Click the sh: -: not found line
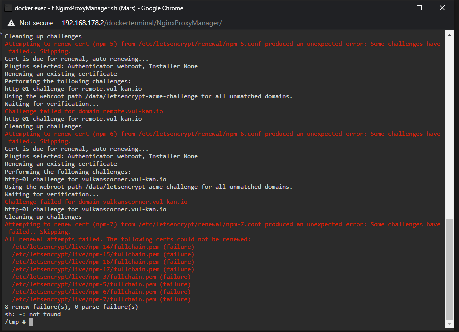Viewport: 459px width, 332px height. [x=33, y=314]
